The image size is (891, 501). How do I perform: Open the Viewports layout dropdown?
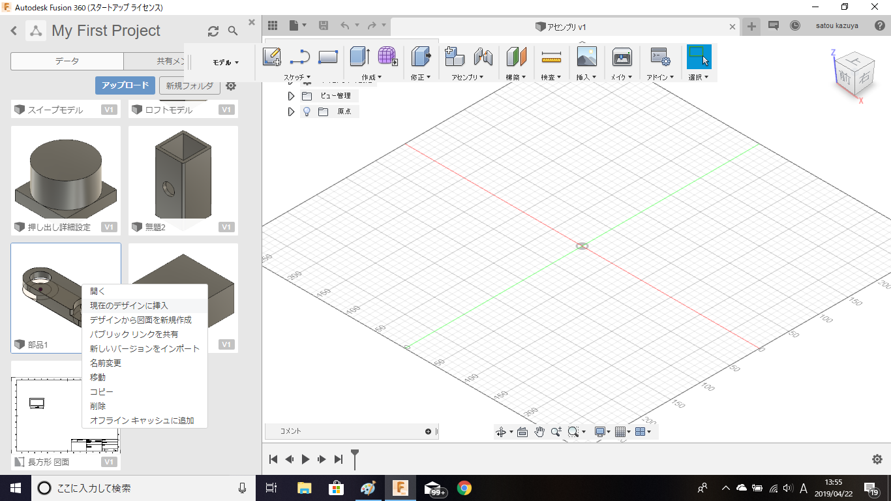pos(643,431)
